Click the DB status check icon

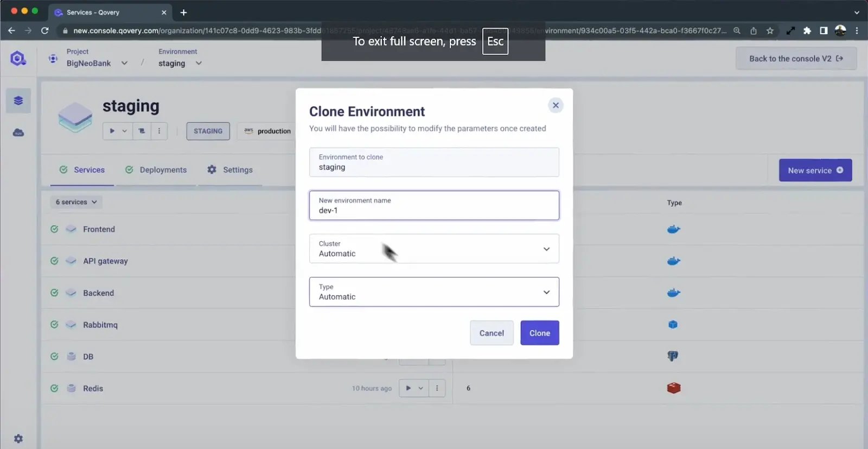[54, 357]
